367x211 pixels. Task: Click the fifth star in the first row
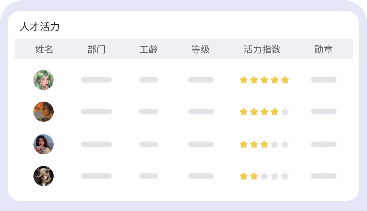click(285, 80)
